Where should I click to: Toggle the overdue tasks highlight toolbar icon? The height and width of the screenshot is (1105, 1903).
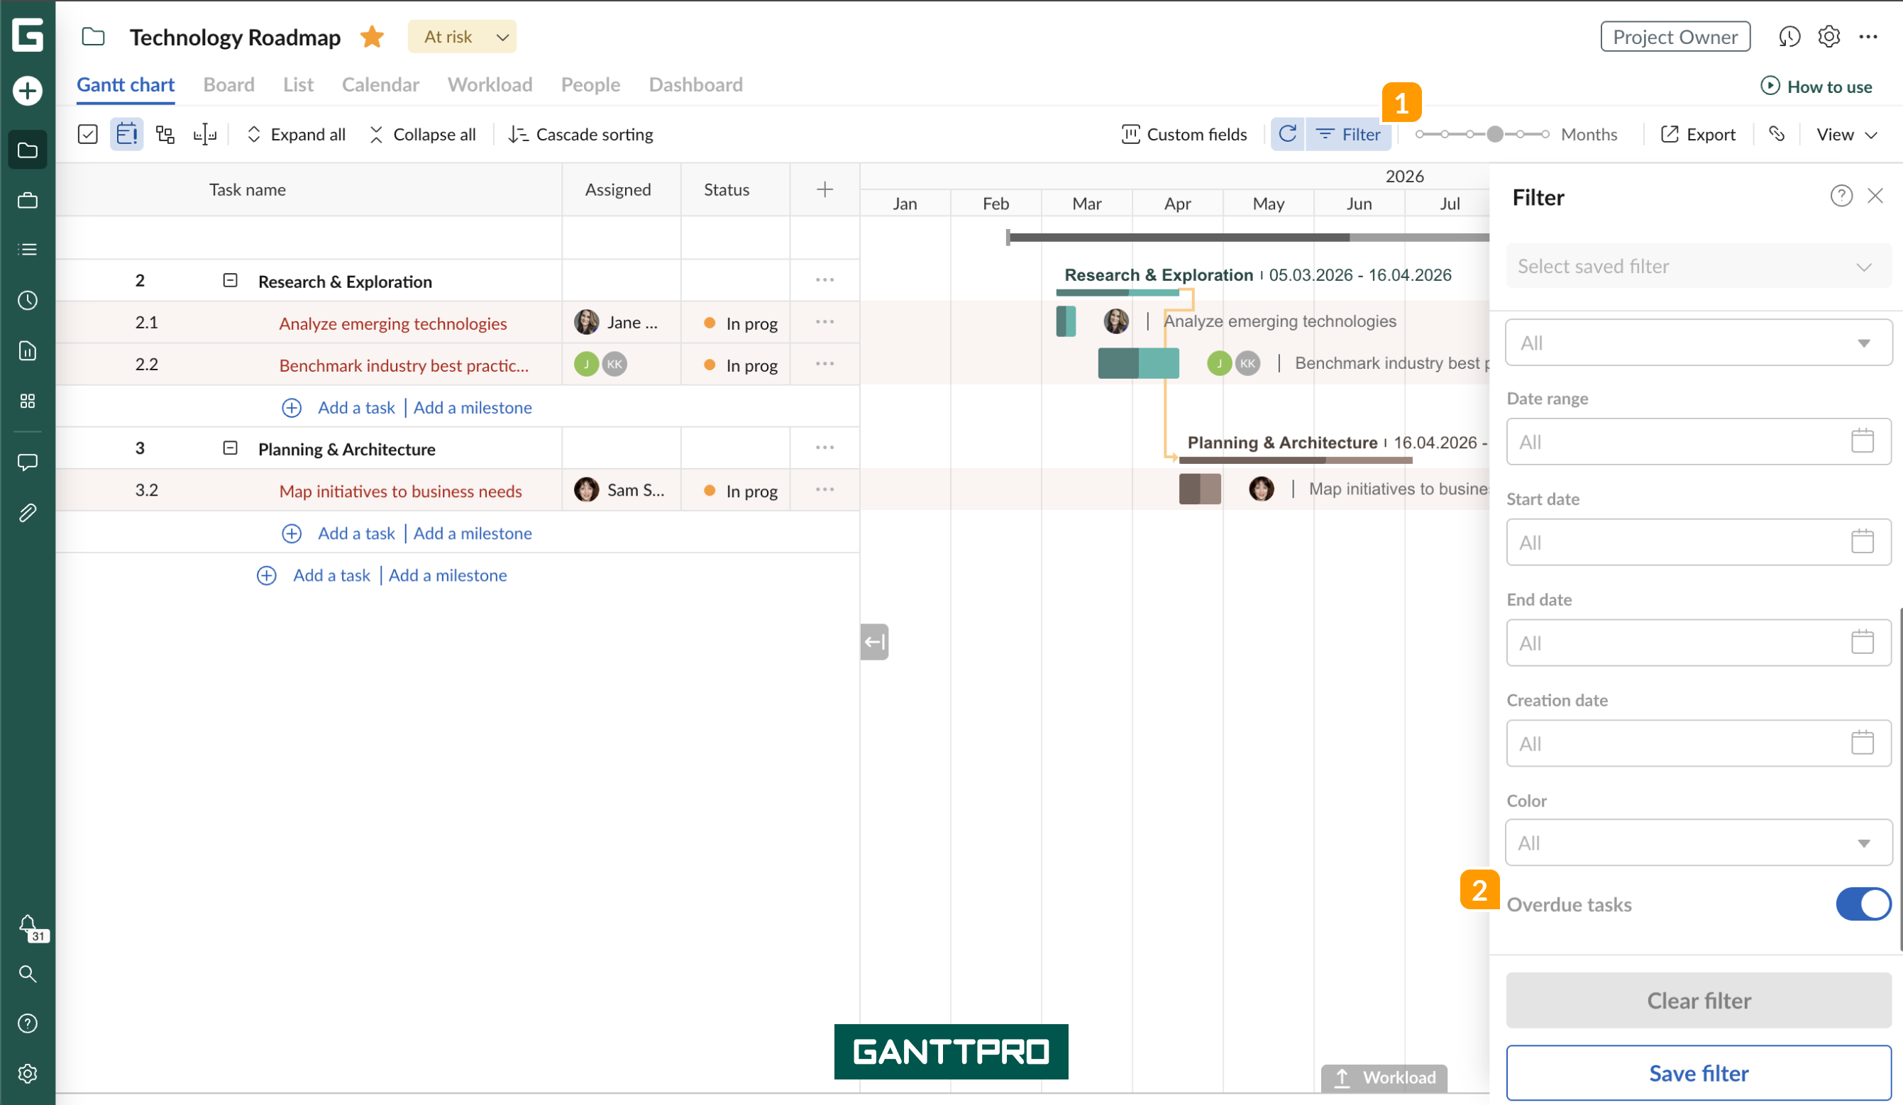(x=126, y=134)
